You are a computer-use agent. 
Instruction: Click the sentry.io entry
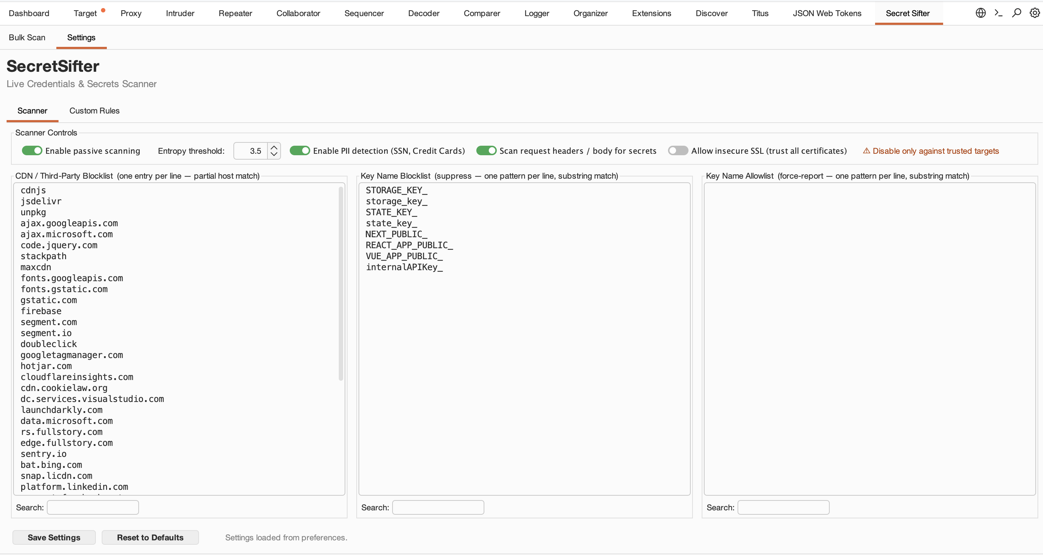click(43, 453)
